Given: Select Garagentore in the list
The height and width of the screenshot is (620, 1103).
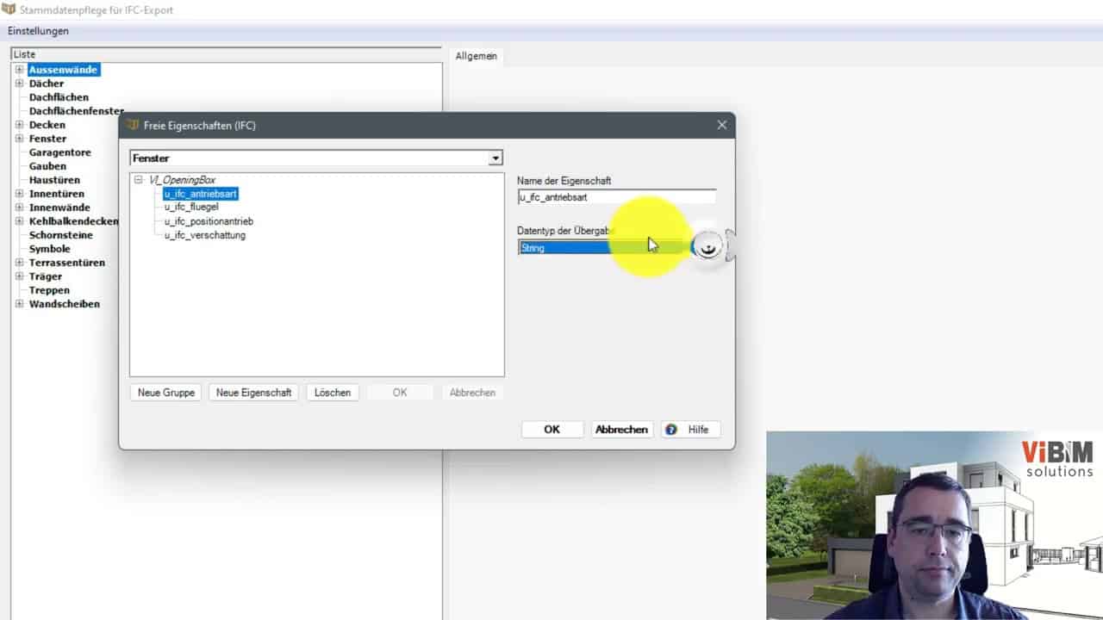Looking at the screenshot, I should click(x=59, y=152).
